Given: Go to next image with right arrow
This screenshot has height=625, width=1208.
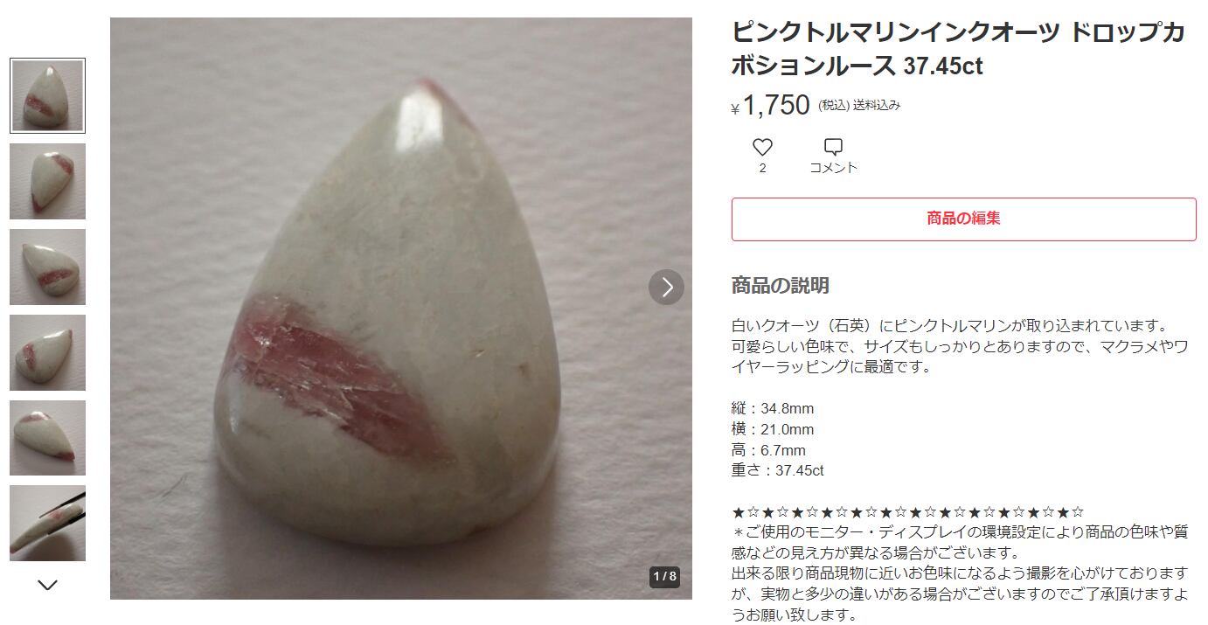Looking at the screenshot, I should (666, 287).
